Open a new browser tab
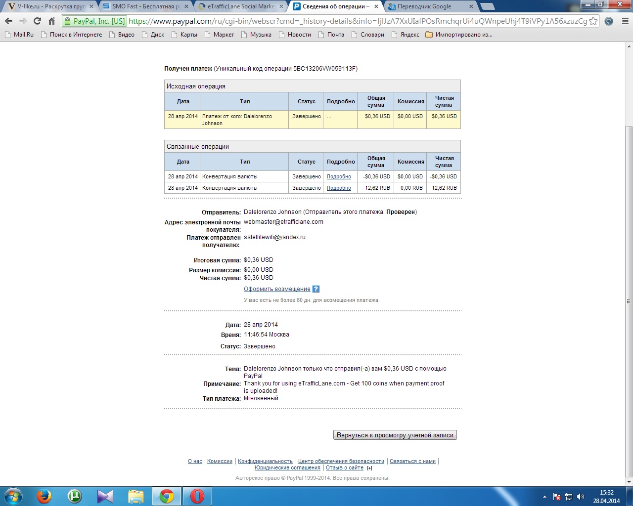Screen dimensions: 633x506 (488, 6)
